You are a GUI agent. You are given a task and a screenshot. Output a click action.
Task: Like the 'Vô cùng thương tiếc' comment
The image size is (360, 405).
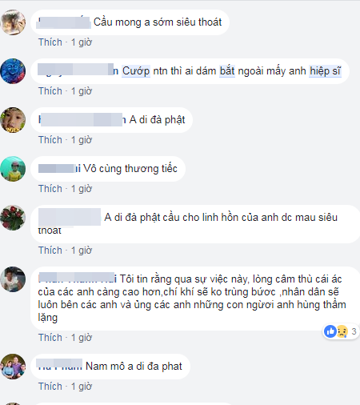click(x=50, y=189)
